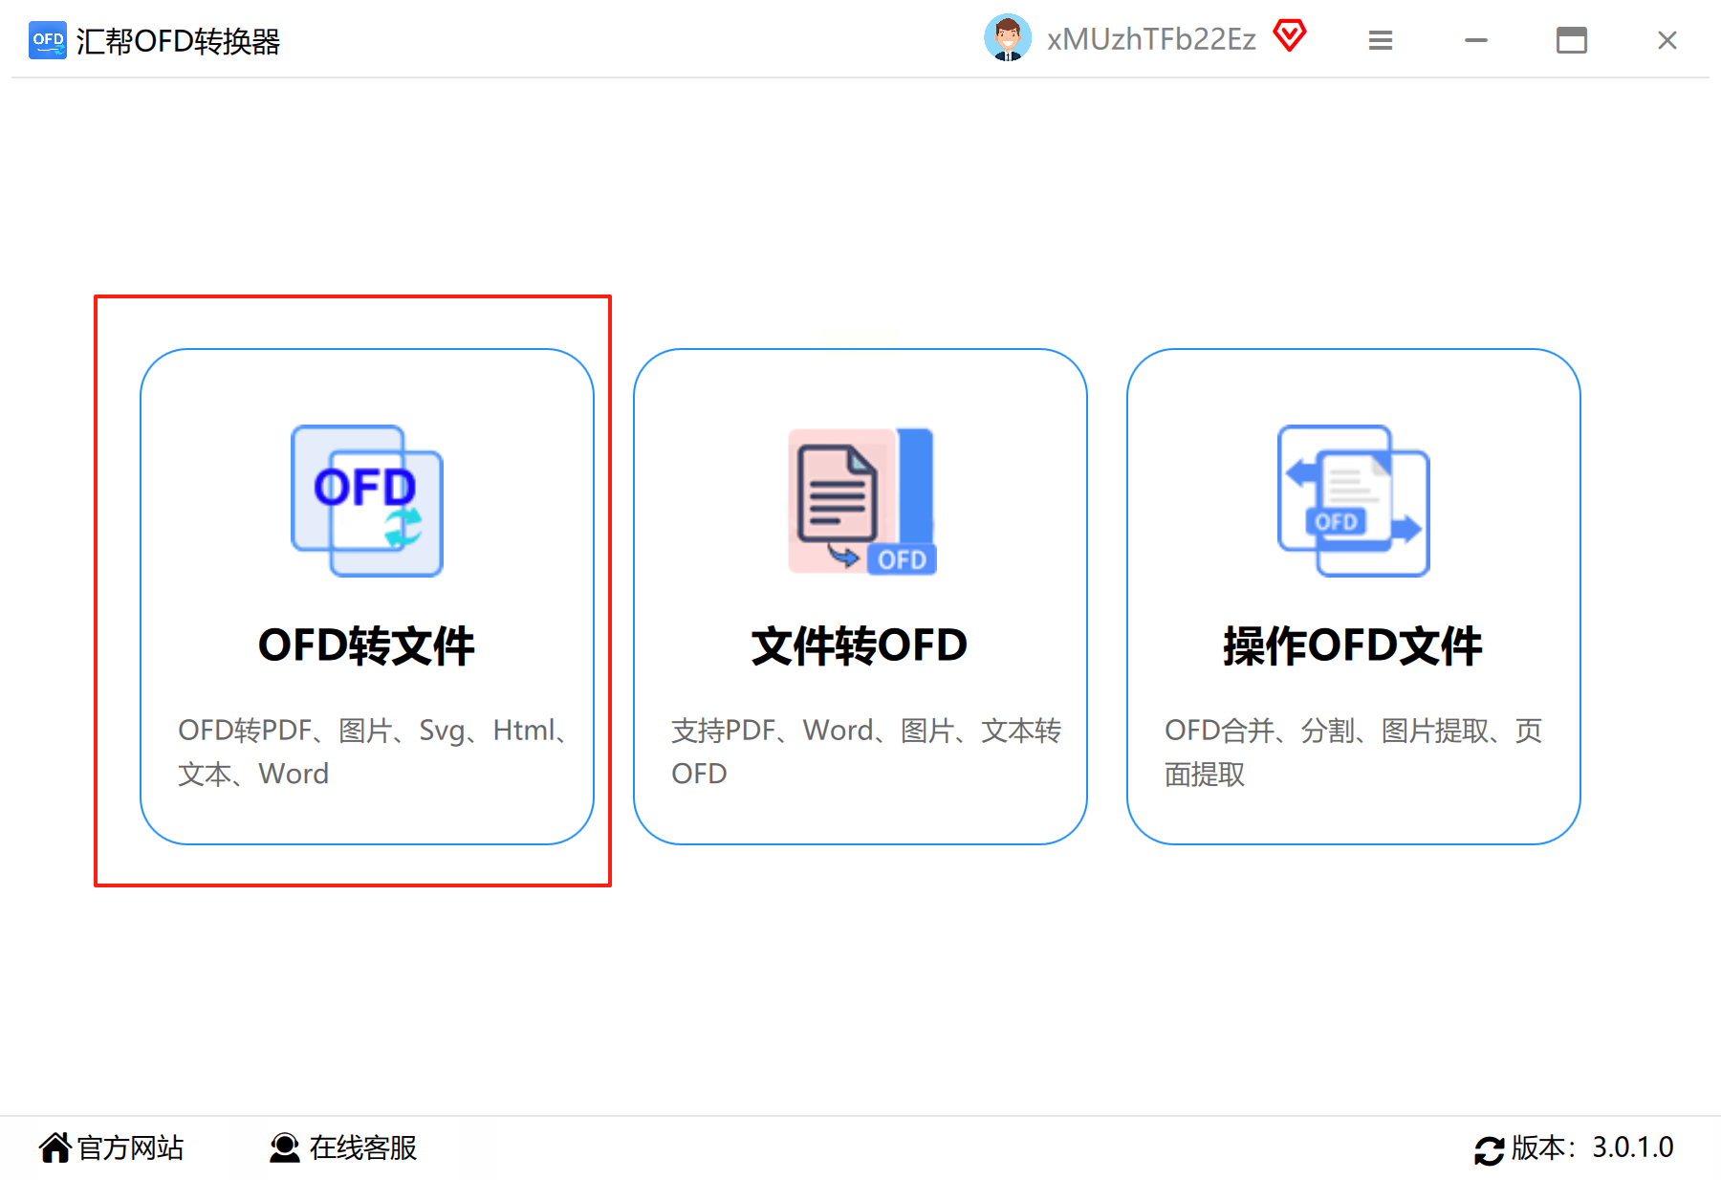This screenshot has height=1180, width=1721.
Task: Click description 支持PDF、Word、图片、文本转OFD
Action: tap(866, 752)
